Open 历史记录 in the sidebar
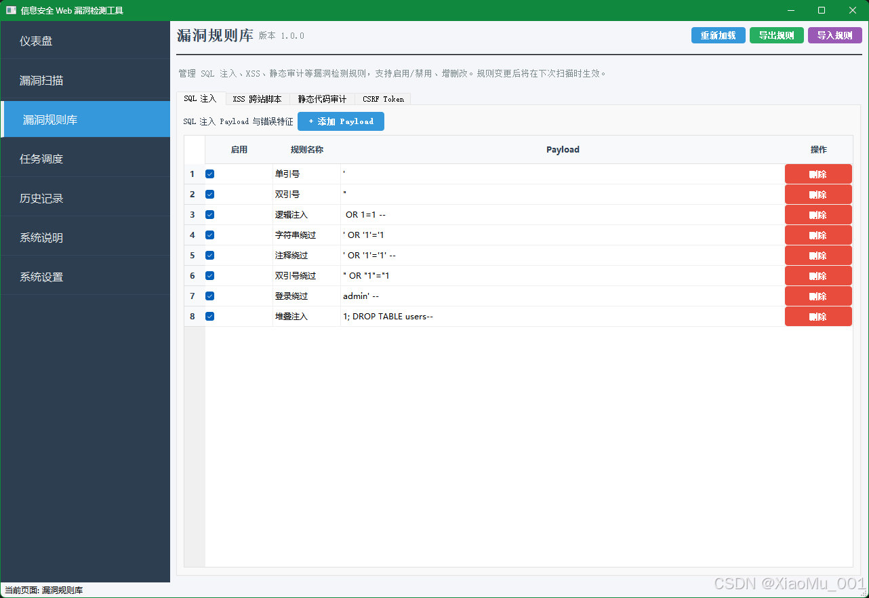The height and width of the screenshot is (598, 869). 85,198
